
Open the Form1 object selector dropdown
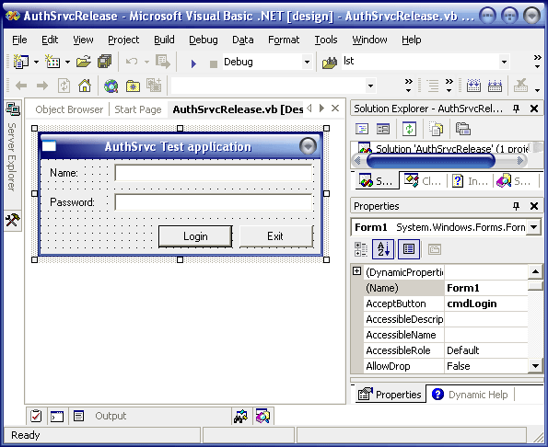click(533, 227)
